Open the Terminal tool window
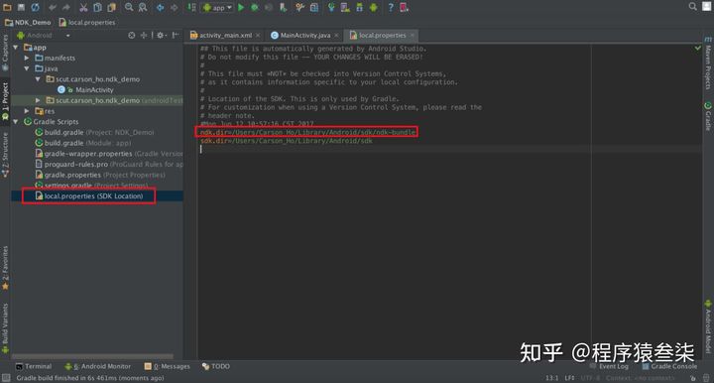The image size is (714, 383). pyautogui.click(x=34, y=366)
